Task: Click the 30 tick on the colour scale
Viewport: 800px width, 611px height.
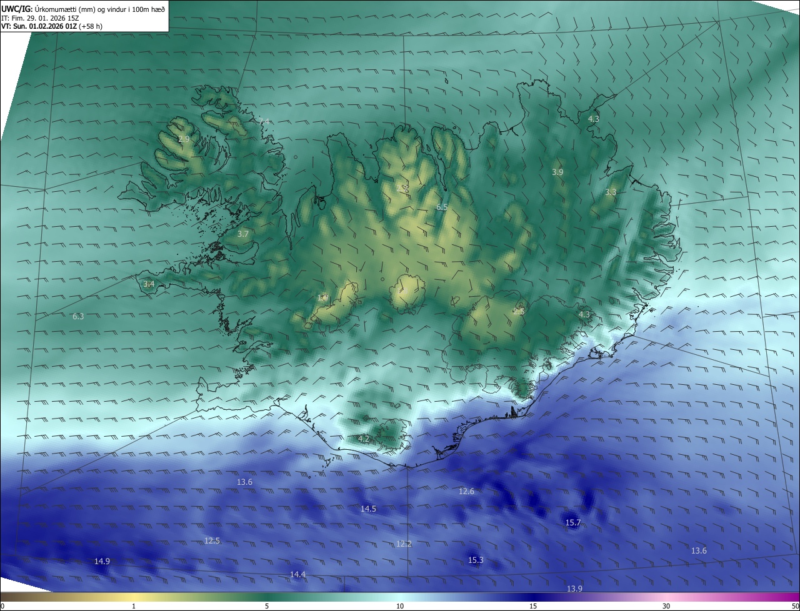Action: (666, 606)
